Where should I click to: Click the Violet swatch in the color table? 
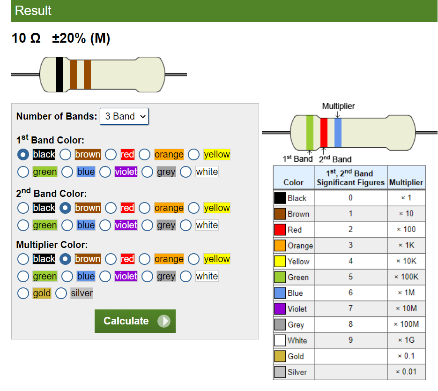point(280,309)
